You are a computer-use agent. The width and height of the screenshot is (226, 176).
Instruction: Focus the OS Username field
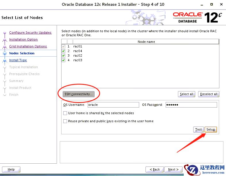(113, 105)
